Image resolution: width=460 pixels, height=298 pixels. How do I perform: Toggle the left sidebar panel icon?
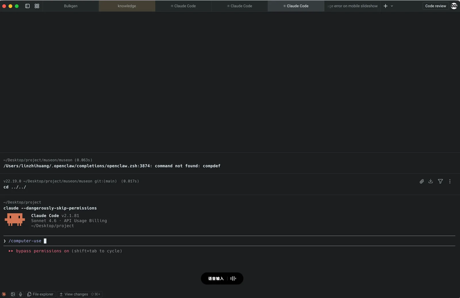(27, 6)
